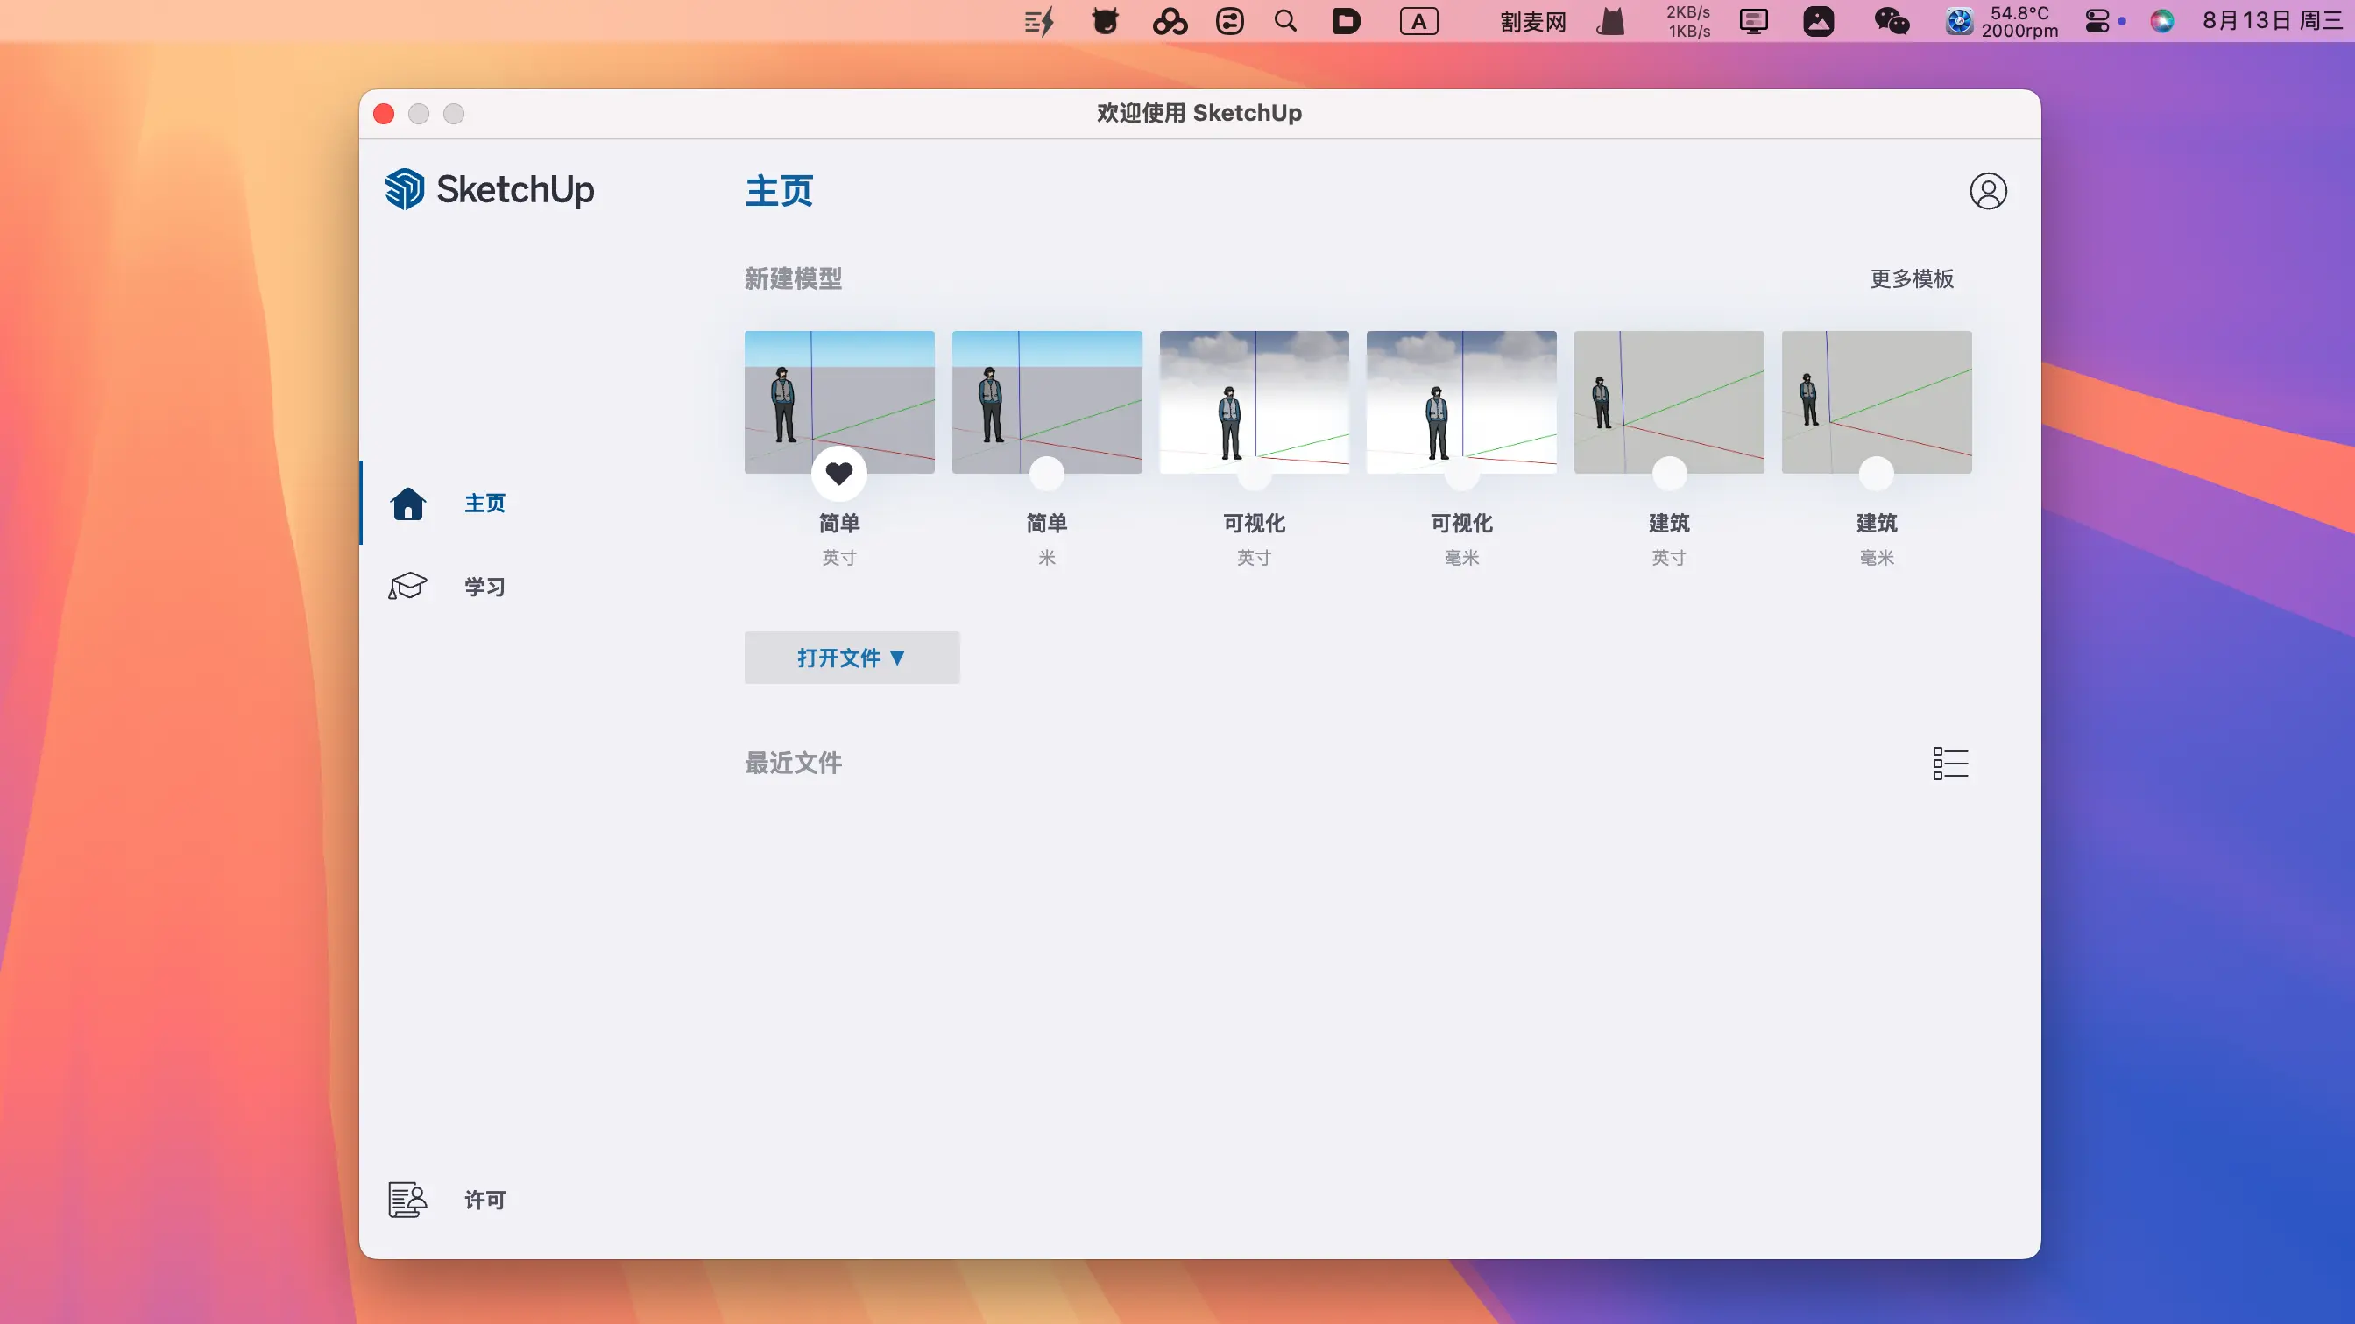Open the 学习 sidebar tab

(x=485, y=587)
